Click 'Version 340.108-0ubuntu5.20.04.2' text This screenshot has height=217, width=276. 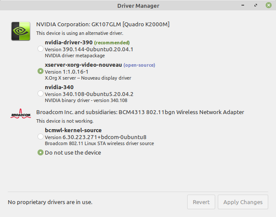coord(89,94)
